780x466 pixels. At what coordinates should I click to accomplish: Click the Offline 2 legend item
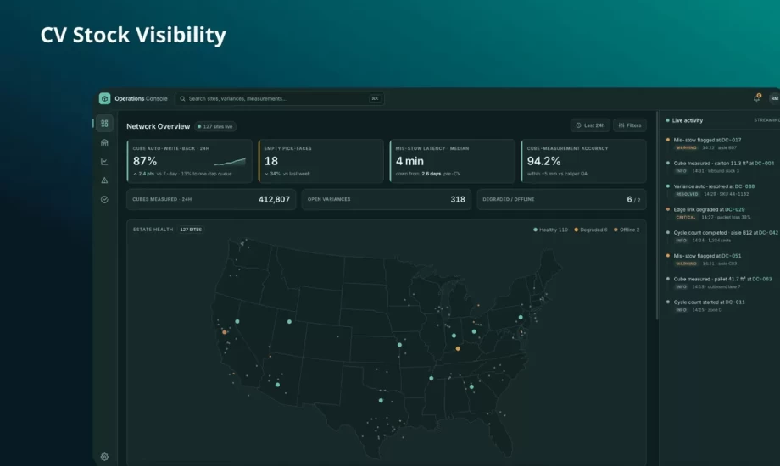tap(627, 230)
